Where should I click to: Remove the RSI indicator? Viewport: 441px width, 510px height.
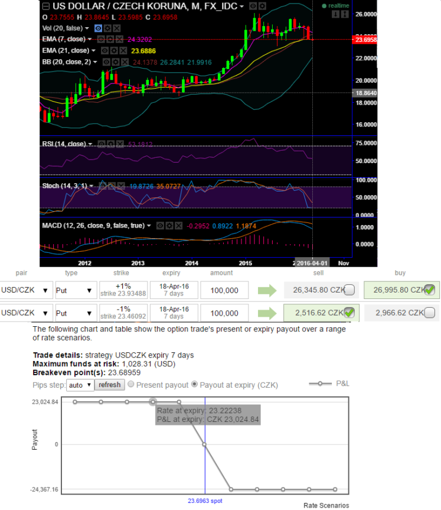click(x=120, y=144)
